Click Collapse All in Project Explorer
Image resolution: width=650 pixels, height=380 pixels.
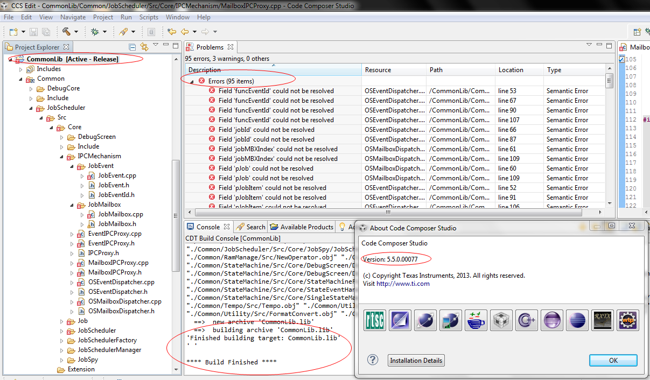[132, 47]
